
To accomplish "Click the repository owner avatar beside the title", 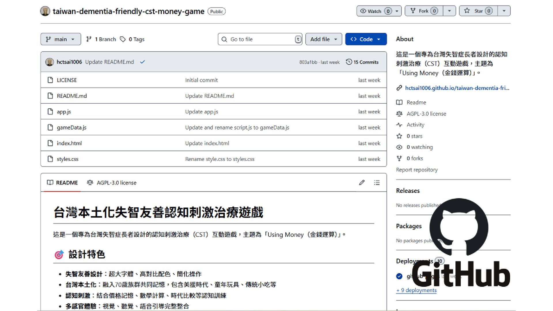I will (x=45, y=11).
